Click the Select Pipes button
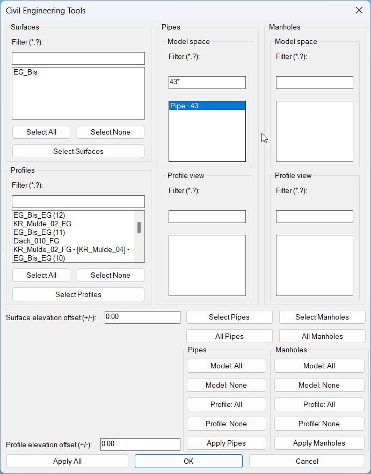This screenshot has height=474, width=371. pyautogui.click(x=229, y=317)
